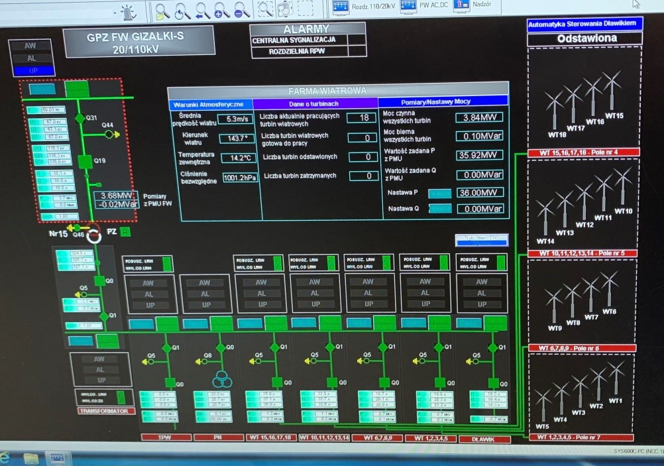Screen dimensions: 664x466
Task: Click the PMU setpoint value 35.92MW
Action: click(480, 155)
